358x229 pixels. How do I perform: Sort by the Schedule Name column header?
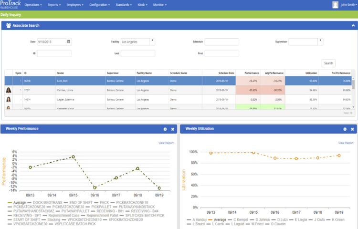tap(185, 73)
